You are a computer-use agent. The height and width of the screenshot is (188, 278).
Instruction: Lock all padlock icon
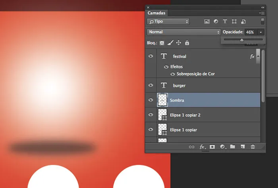coord(187,43)
